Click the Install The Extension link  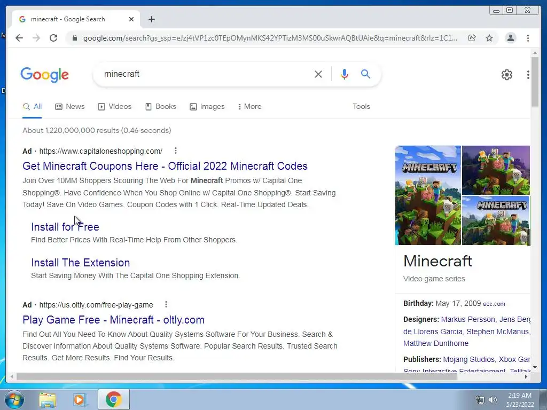[81, 263]
